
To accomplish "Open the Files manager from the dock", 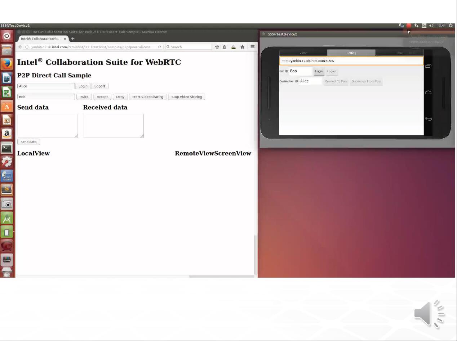I will click(x=7, y=50).
